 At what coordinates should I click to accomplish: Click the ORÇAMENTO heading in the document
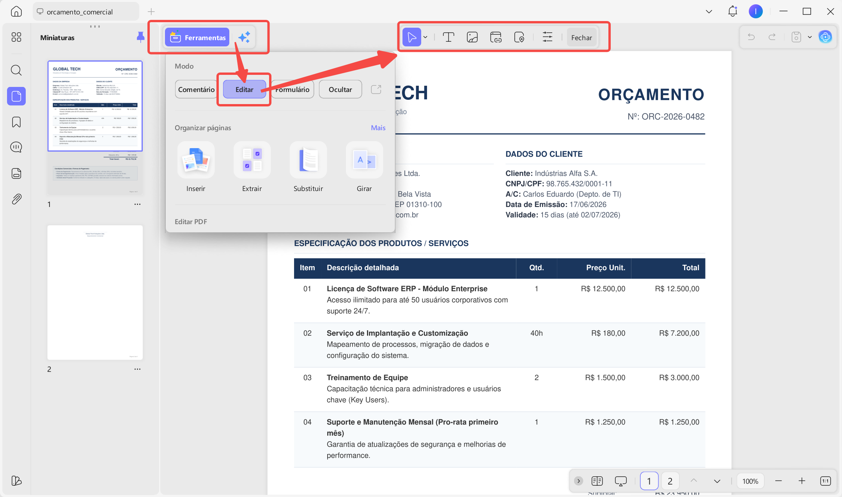(651, 95)
